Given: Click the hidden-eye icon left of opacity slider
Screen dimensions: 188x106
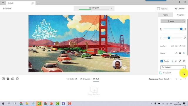Looking at the screenshot, I should tap(161, 29).
